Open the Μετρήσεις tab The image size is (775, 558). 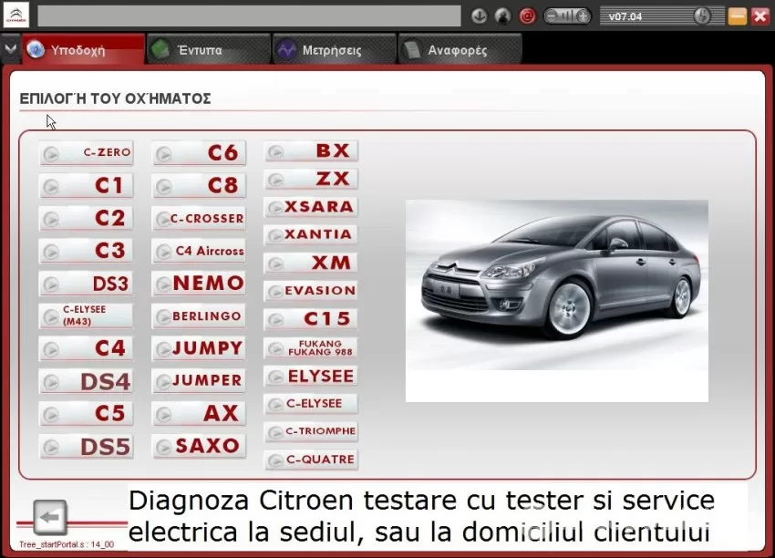tap(334, 49)
